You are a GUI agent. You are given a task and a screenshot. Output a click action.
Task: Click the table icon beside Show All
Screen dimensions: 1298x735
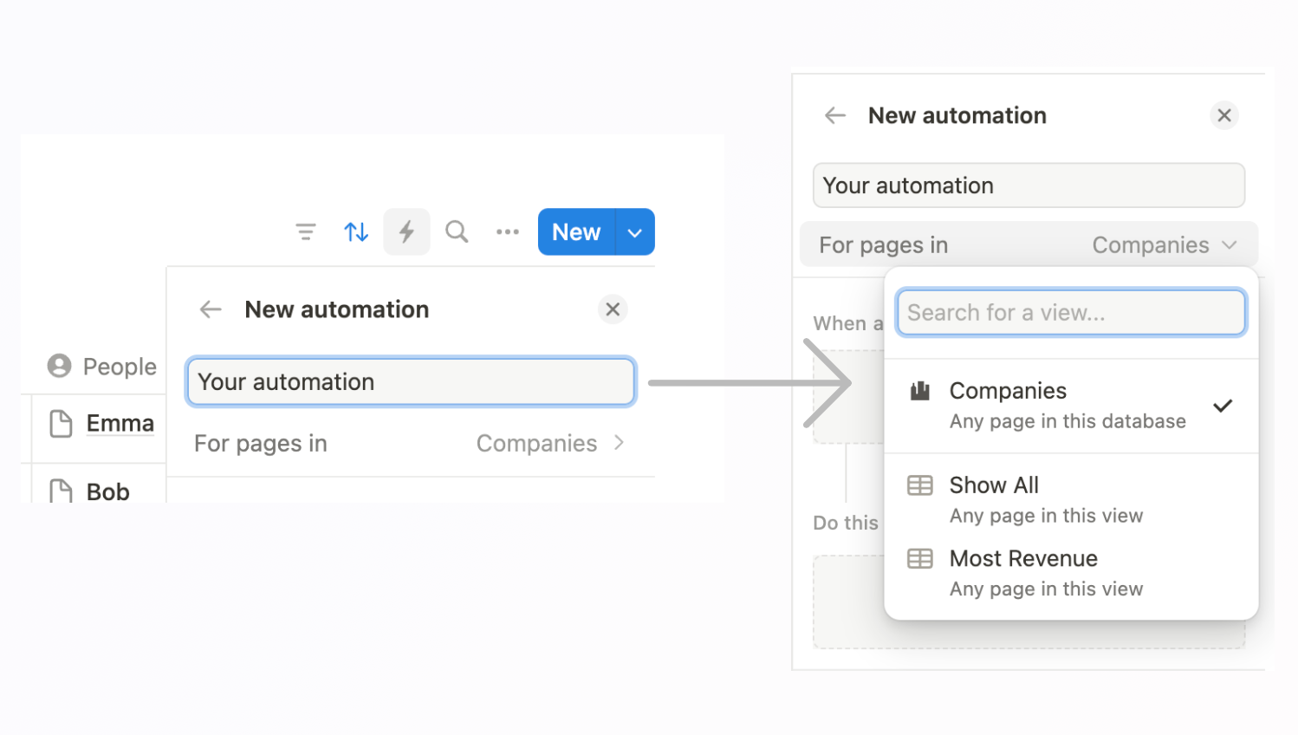pos(920,485)
